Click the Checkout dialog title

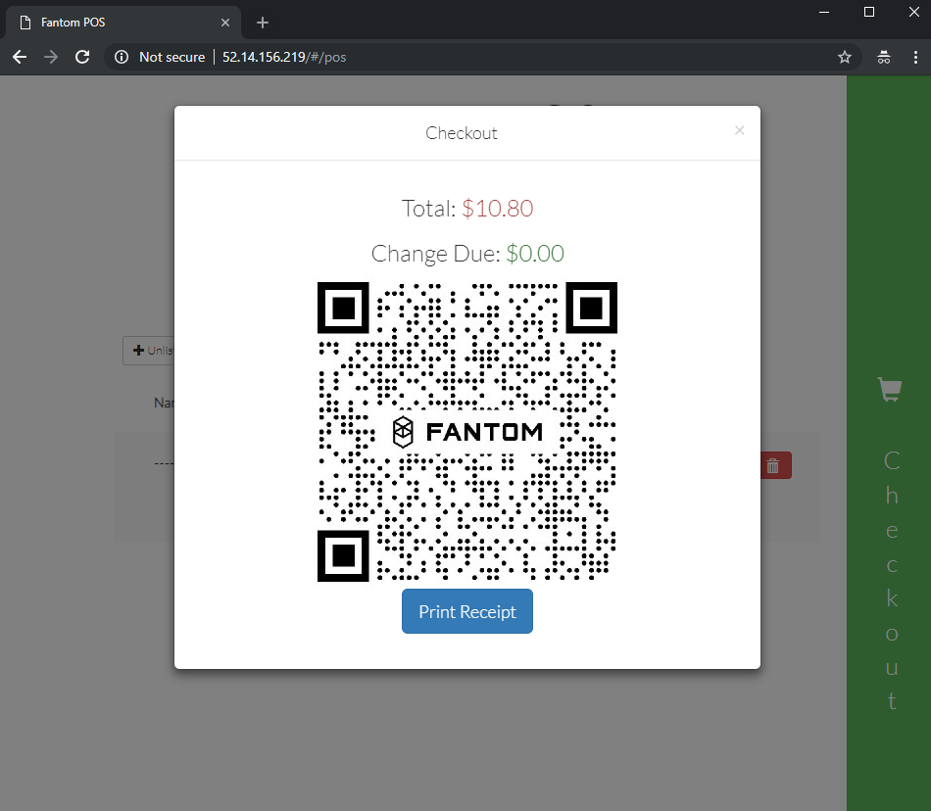(462, 133)
